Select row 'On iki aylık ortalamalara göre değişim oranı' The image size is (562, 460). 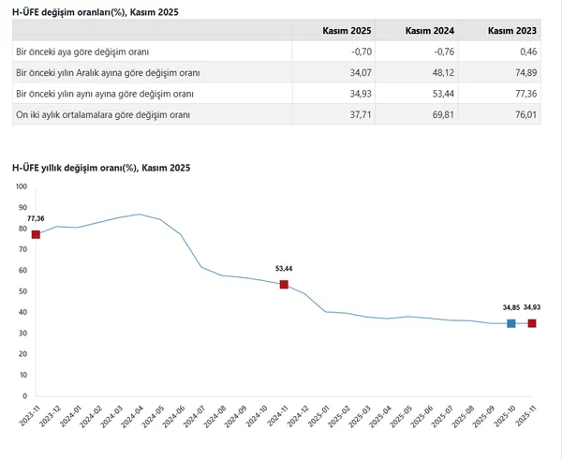point(103,114)
